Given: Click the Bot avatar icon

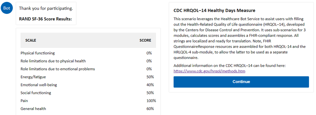Looking at the screenshot, I should click(x=7, y=9).
